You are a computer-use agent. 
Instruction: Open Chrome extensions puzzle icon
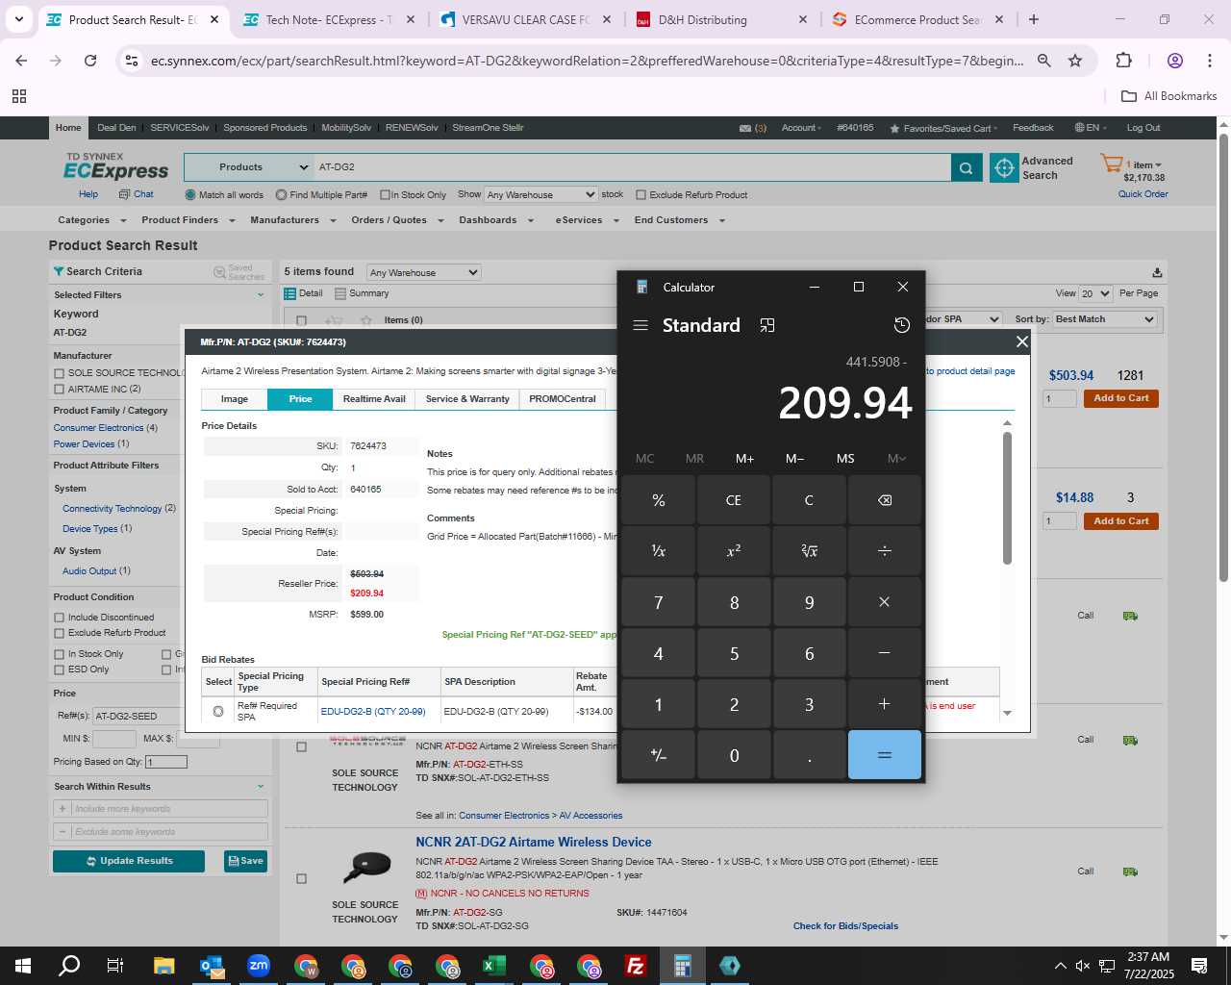tap(1123, 61)
